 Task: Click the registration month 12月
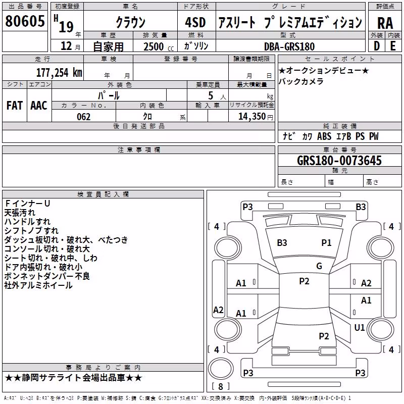70,46
